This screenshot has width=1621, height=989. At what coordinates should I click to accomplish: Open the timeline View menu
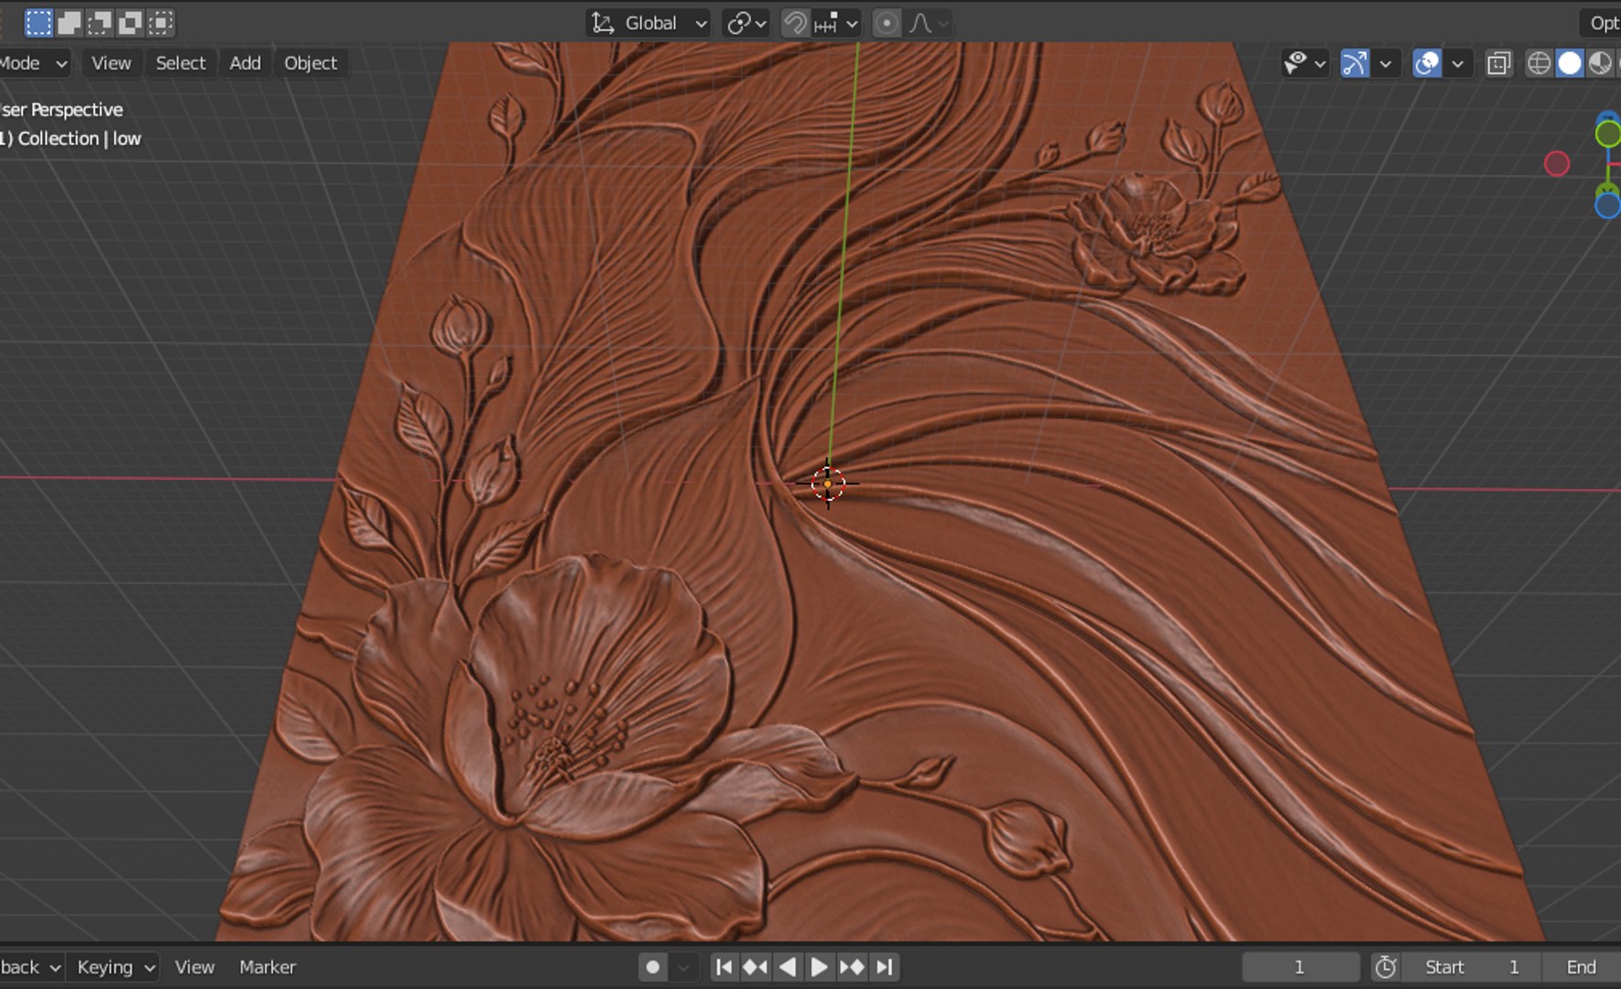tap(194, 967)
